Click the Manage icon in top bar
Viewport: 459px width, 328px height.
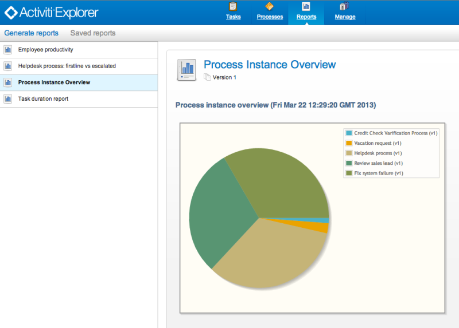[344, 7]
